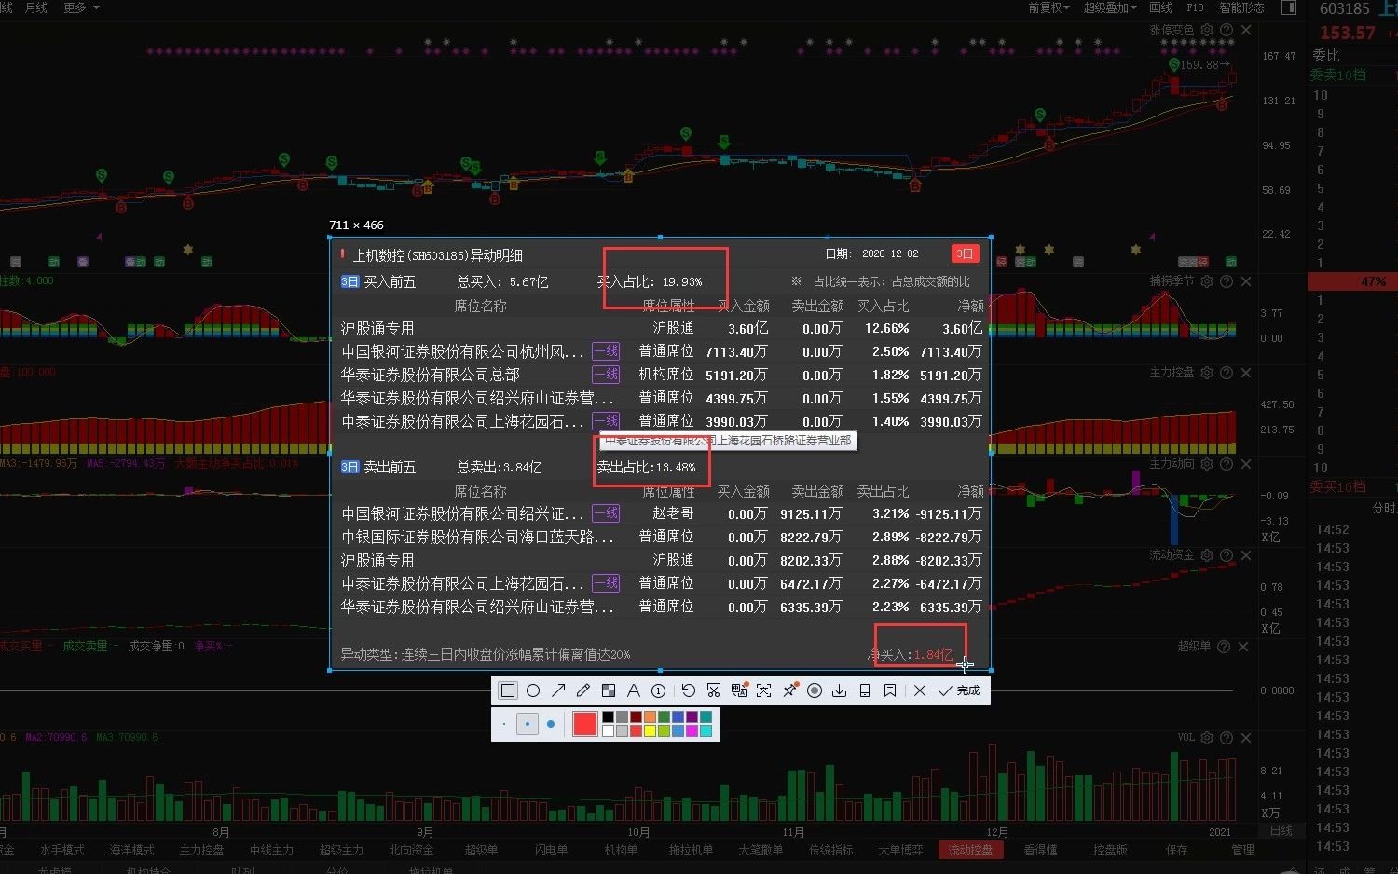The width and height of the screenshot is (1398, 874).
Task: Switch to 机构单 tab
Action: pos(621,850)
